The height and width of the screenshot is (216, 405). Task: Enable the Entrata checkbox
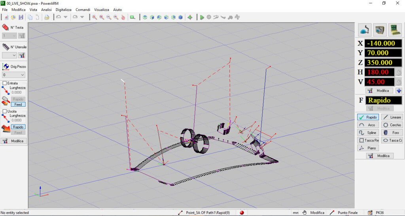tap(5, 83)
